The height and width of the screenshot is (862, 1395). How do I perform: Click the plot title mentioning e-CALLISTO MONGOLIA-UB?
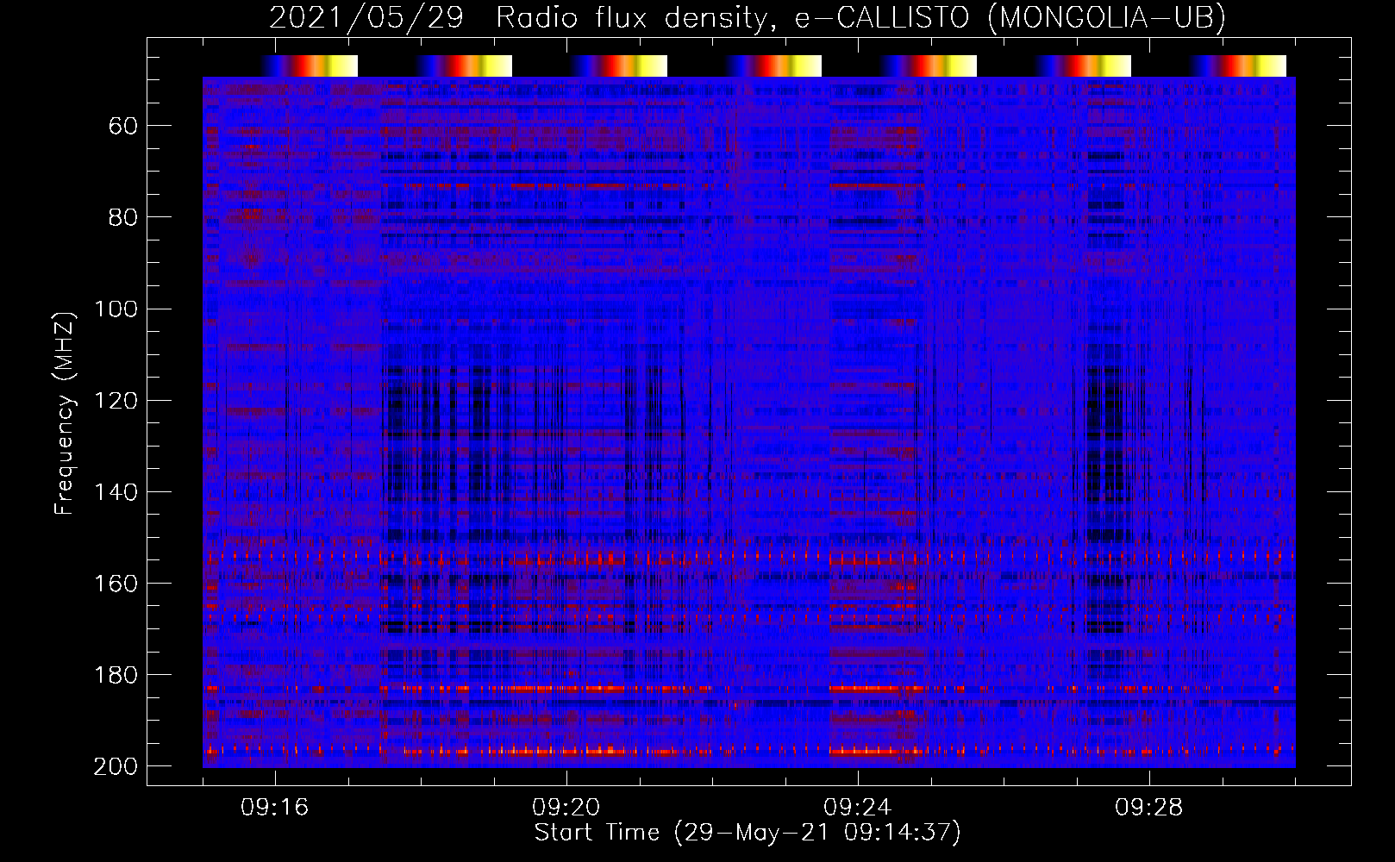click(748, 17)
